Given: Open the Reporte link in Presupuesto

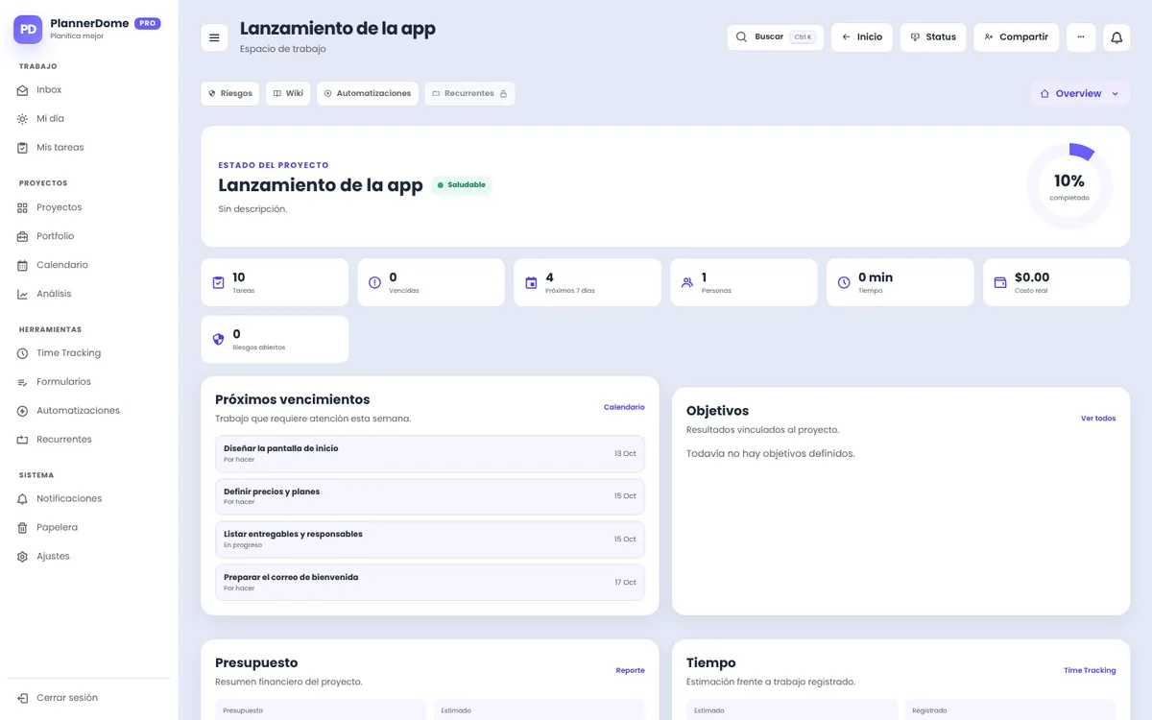Looking at the screenshot, I should point(630,670).
